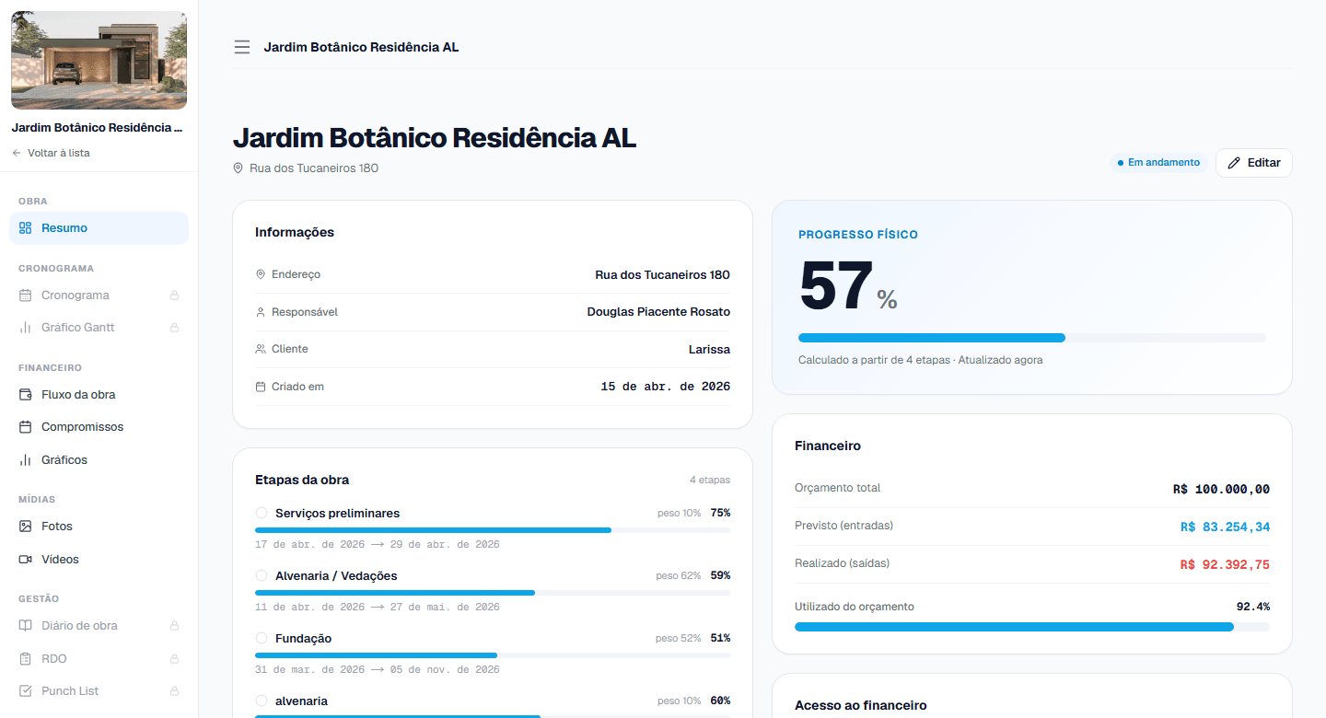This screenshot has width=1326, height=718.
Task: Click the Gráfico Gantt bar-chart icon
Action: [26, 328]
